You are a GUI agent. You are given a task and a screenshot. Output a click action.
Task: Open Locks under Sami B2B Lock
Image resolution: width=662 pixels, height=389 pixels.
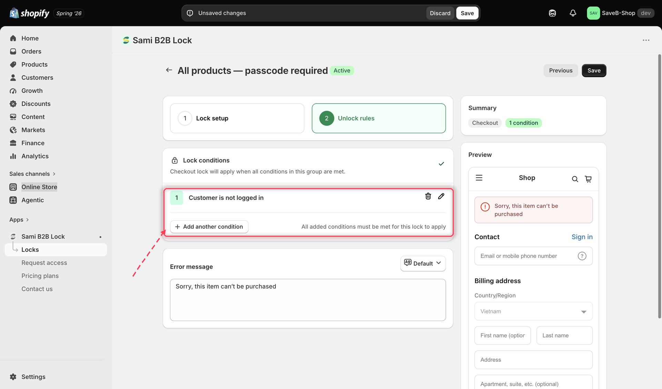[x=56, y=250]
